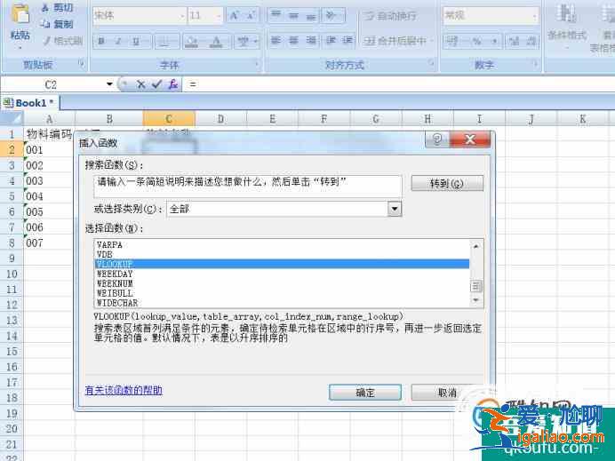Click the formula bar enter checkmark icon
615x461 pixels.
pos(156,83)
